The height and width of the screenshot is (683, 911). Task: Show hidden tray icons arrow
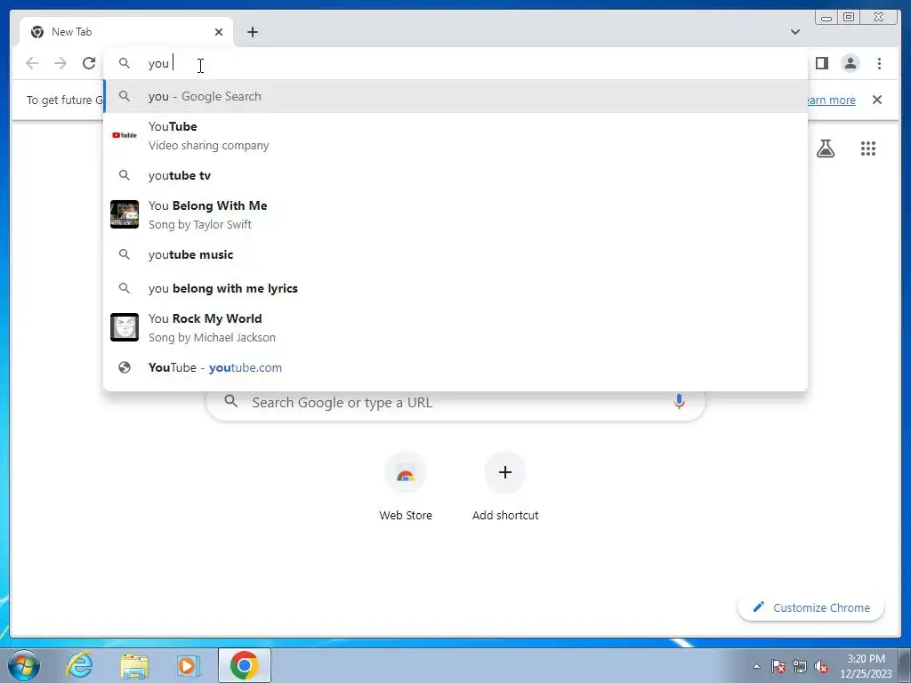click(x=756, y=666)
